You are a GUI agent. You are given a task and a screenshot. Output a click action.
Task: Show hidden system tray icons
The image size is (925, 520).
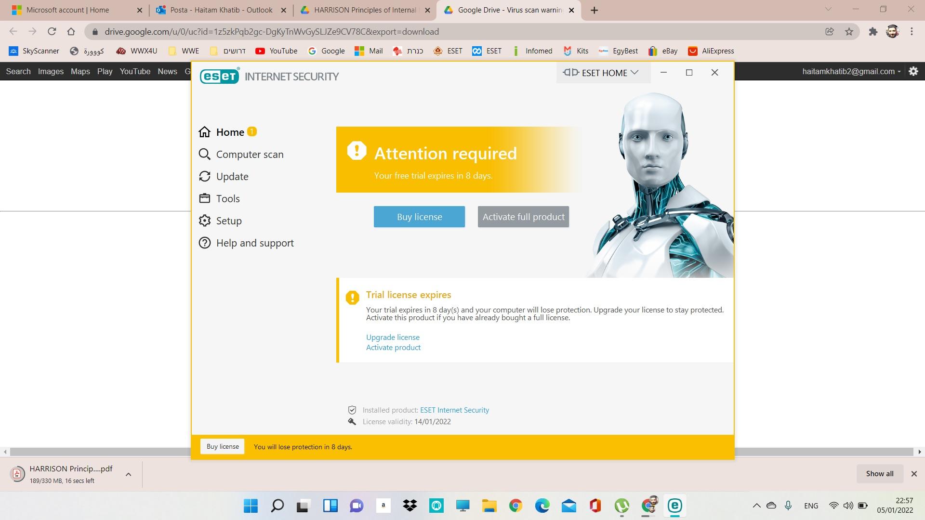coord(756,506)
